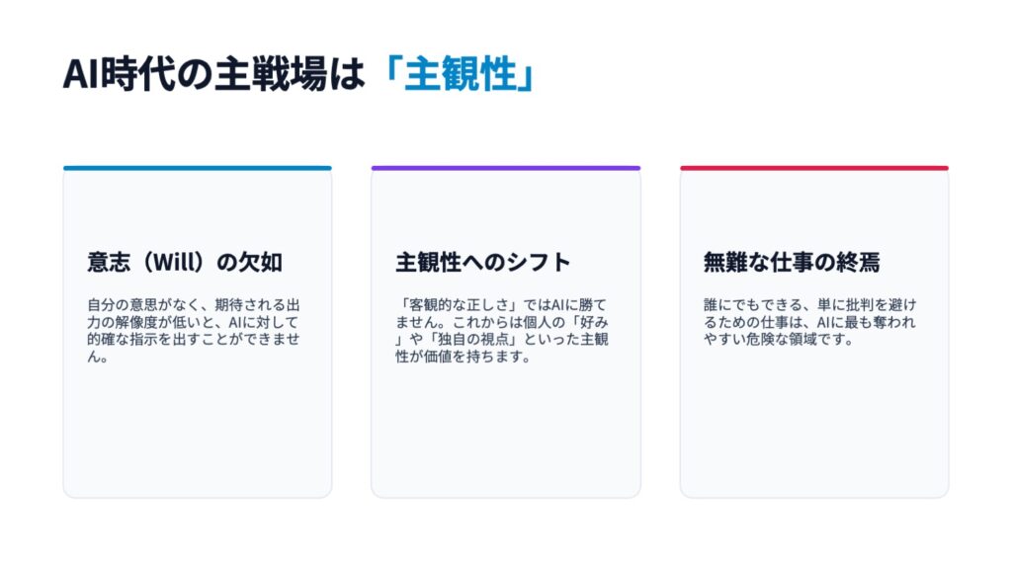Select the blue highlighted text '主観性'
The width and height of the screenshot is (1012, 569).
point(461,74)
